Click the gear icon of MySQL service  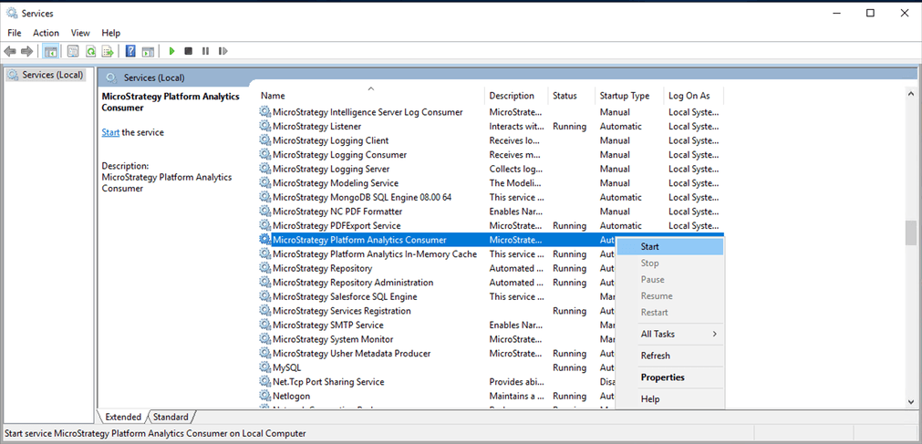tap(265, 367)
